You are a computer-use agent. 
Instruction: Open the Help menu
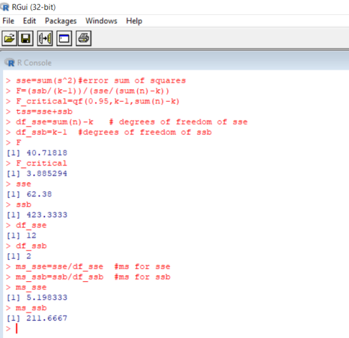pyautogui.click(x=134, y=21)
